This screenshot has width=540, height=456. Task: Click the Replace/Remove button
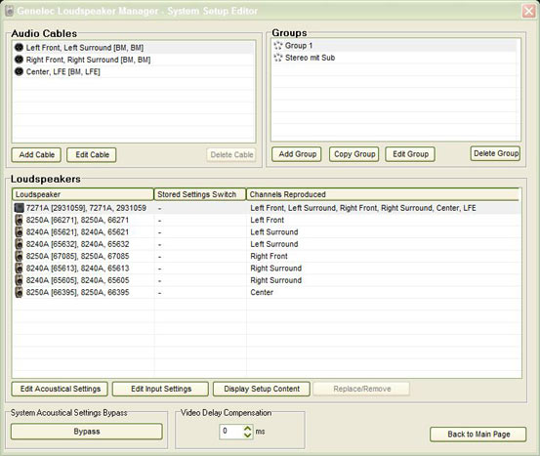(x=361, y=389)
